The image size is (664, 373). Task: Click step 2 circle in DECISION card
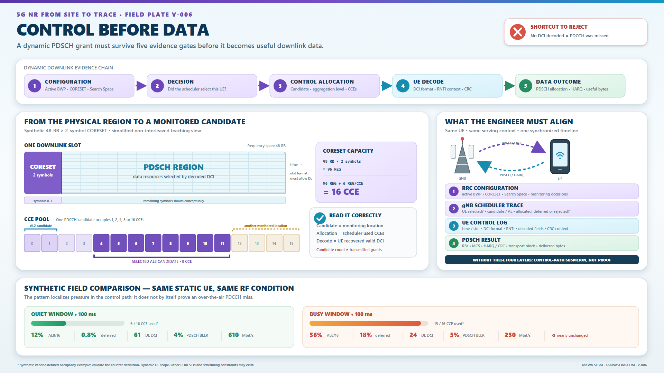tap(157, 86)
